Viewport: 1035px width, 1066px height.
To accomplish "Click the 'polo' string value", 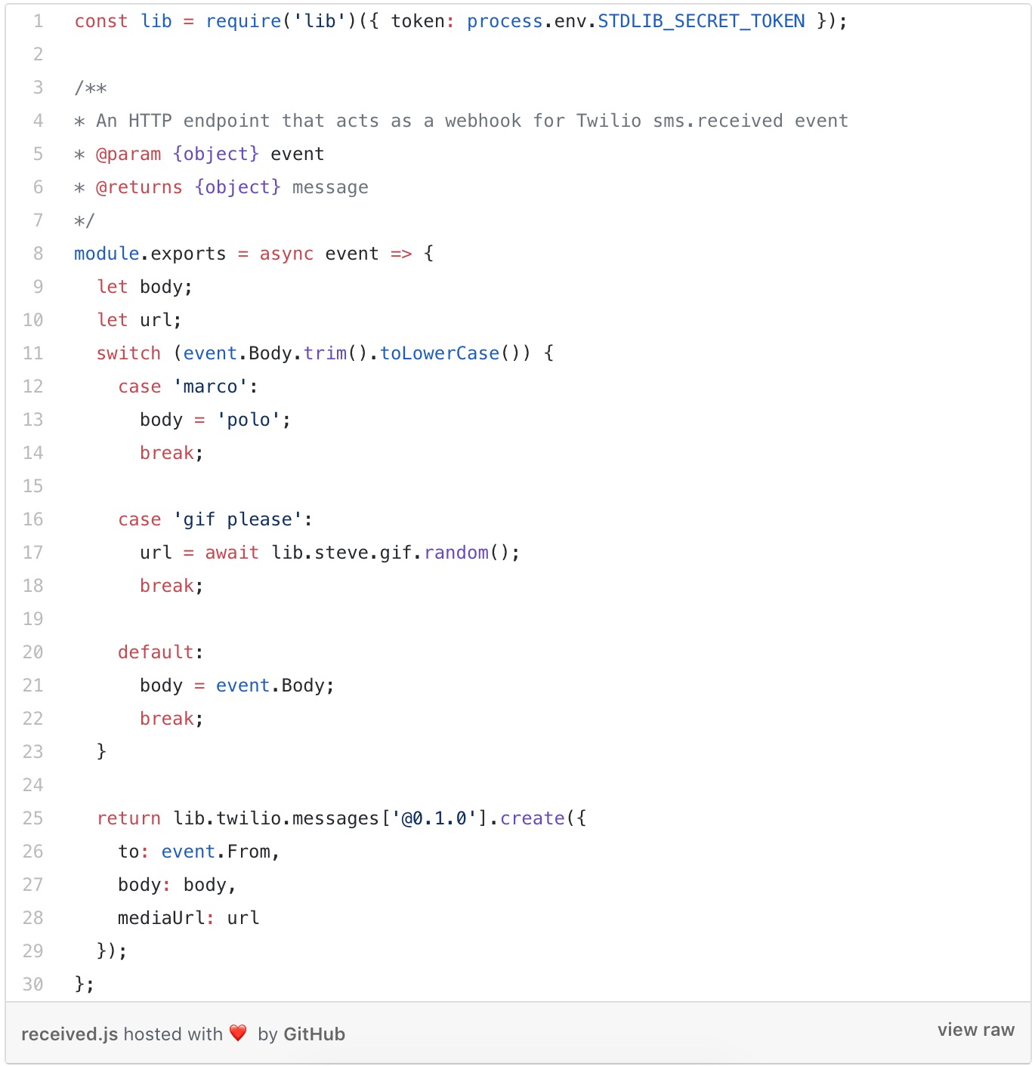I will click(x=249, y=420).
